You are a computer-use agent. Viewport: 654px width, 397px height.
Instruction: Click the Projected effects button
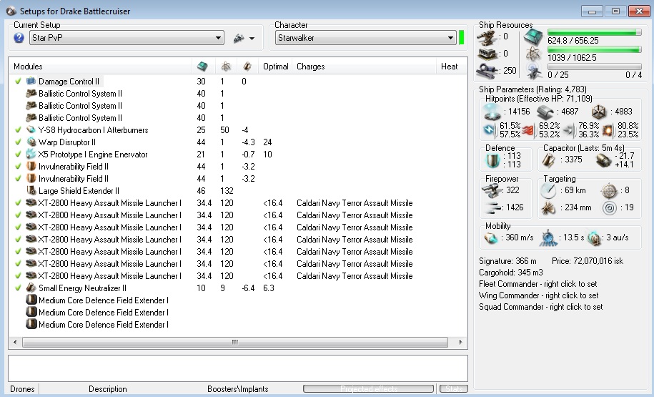369,389
